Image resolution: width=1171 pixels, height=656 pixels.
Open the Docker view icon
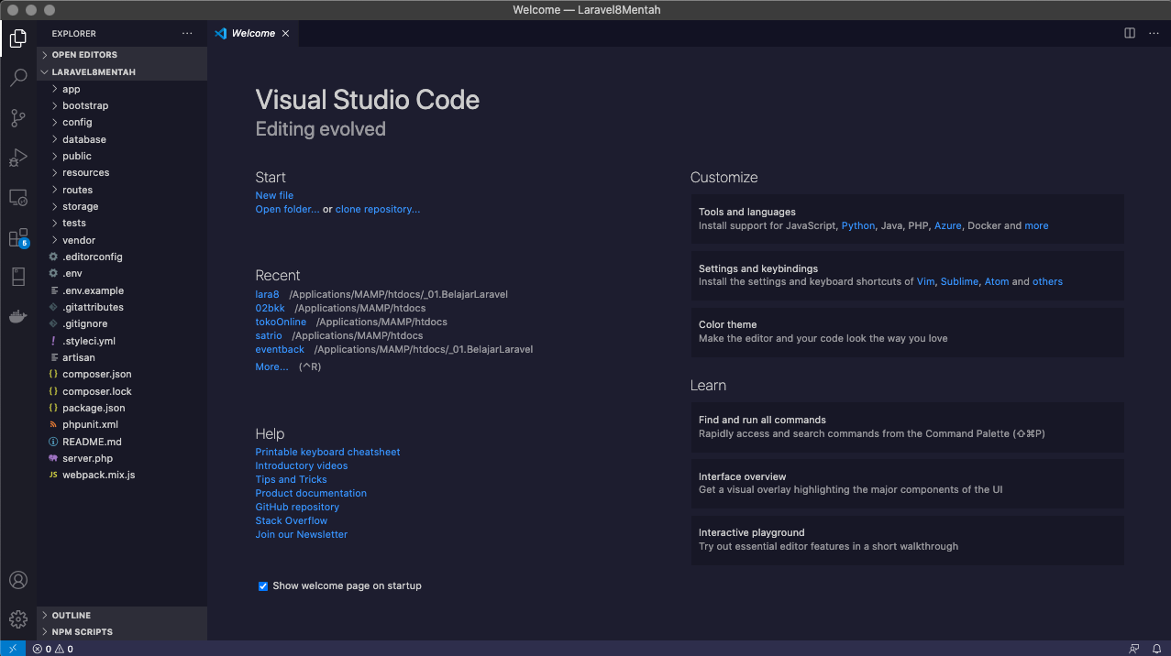point(18,316)
